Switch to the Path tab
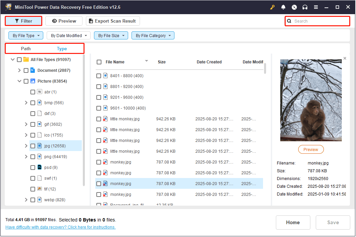 [26, 49]
